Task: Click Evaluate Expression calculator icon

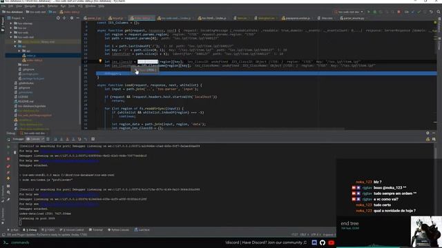Action: coord(93,139)
